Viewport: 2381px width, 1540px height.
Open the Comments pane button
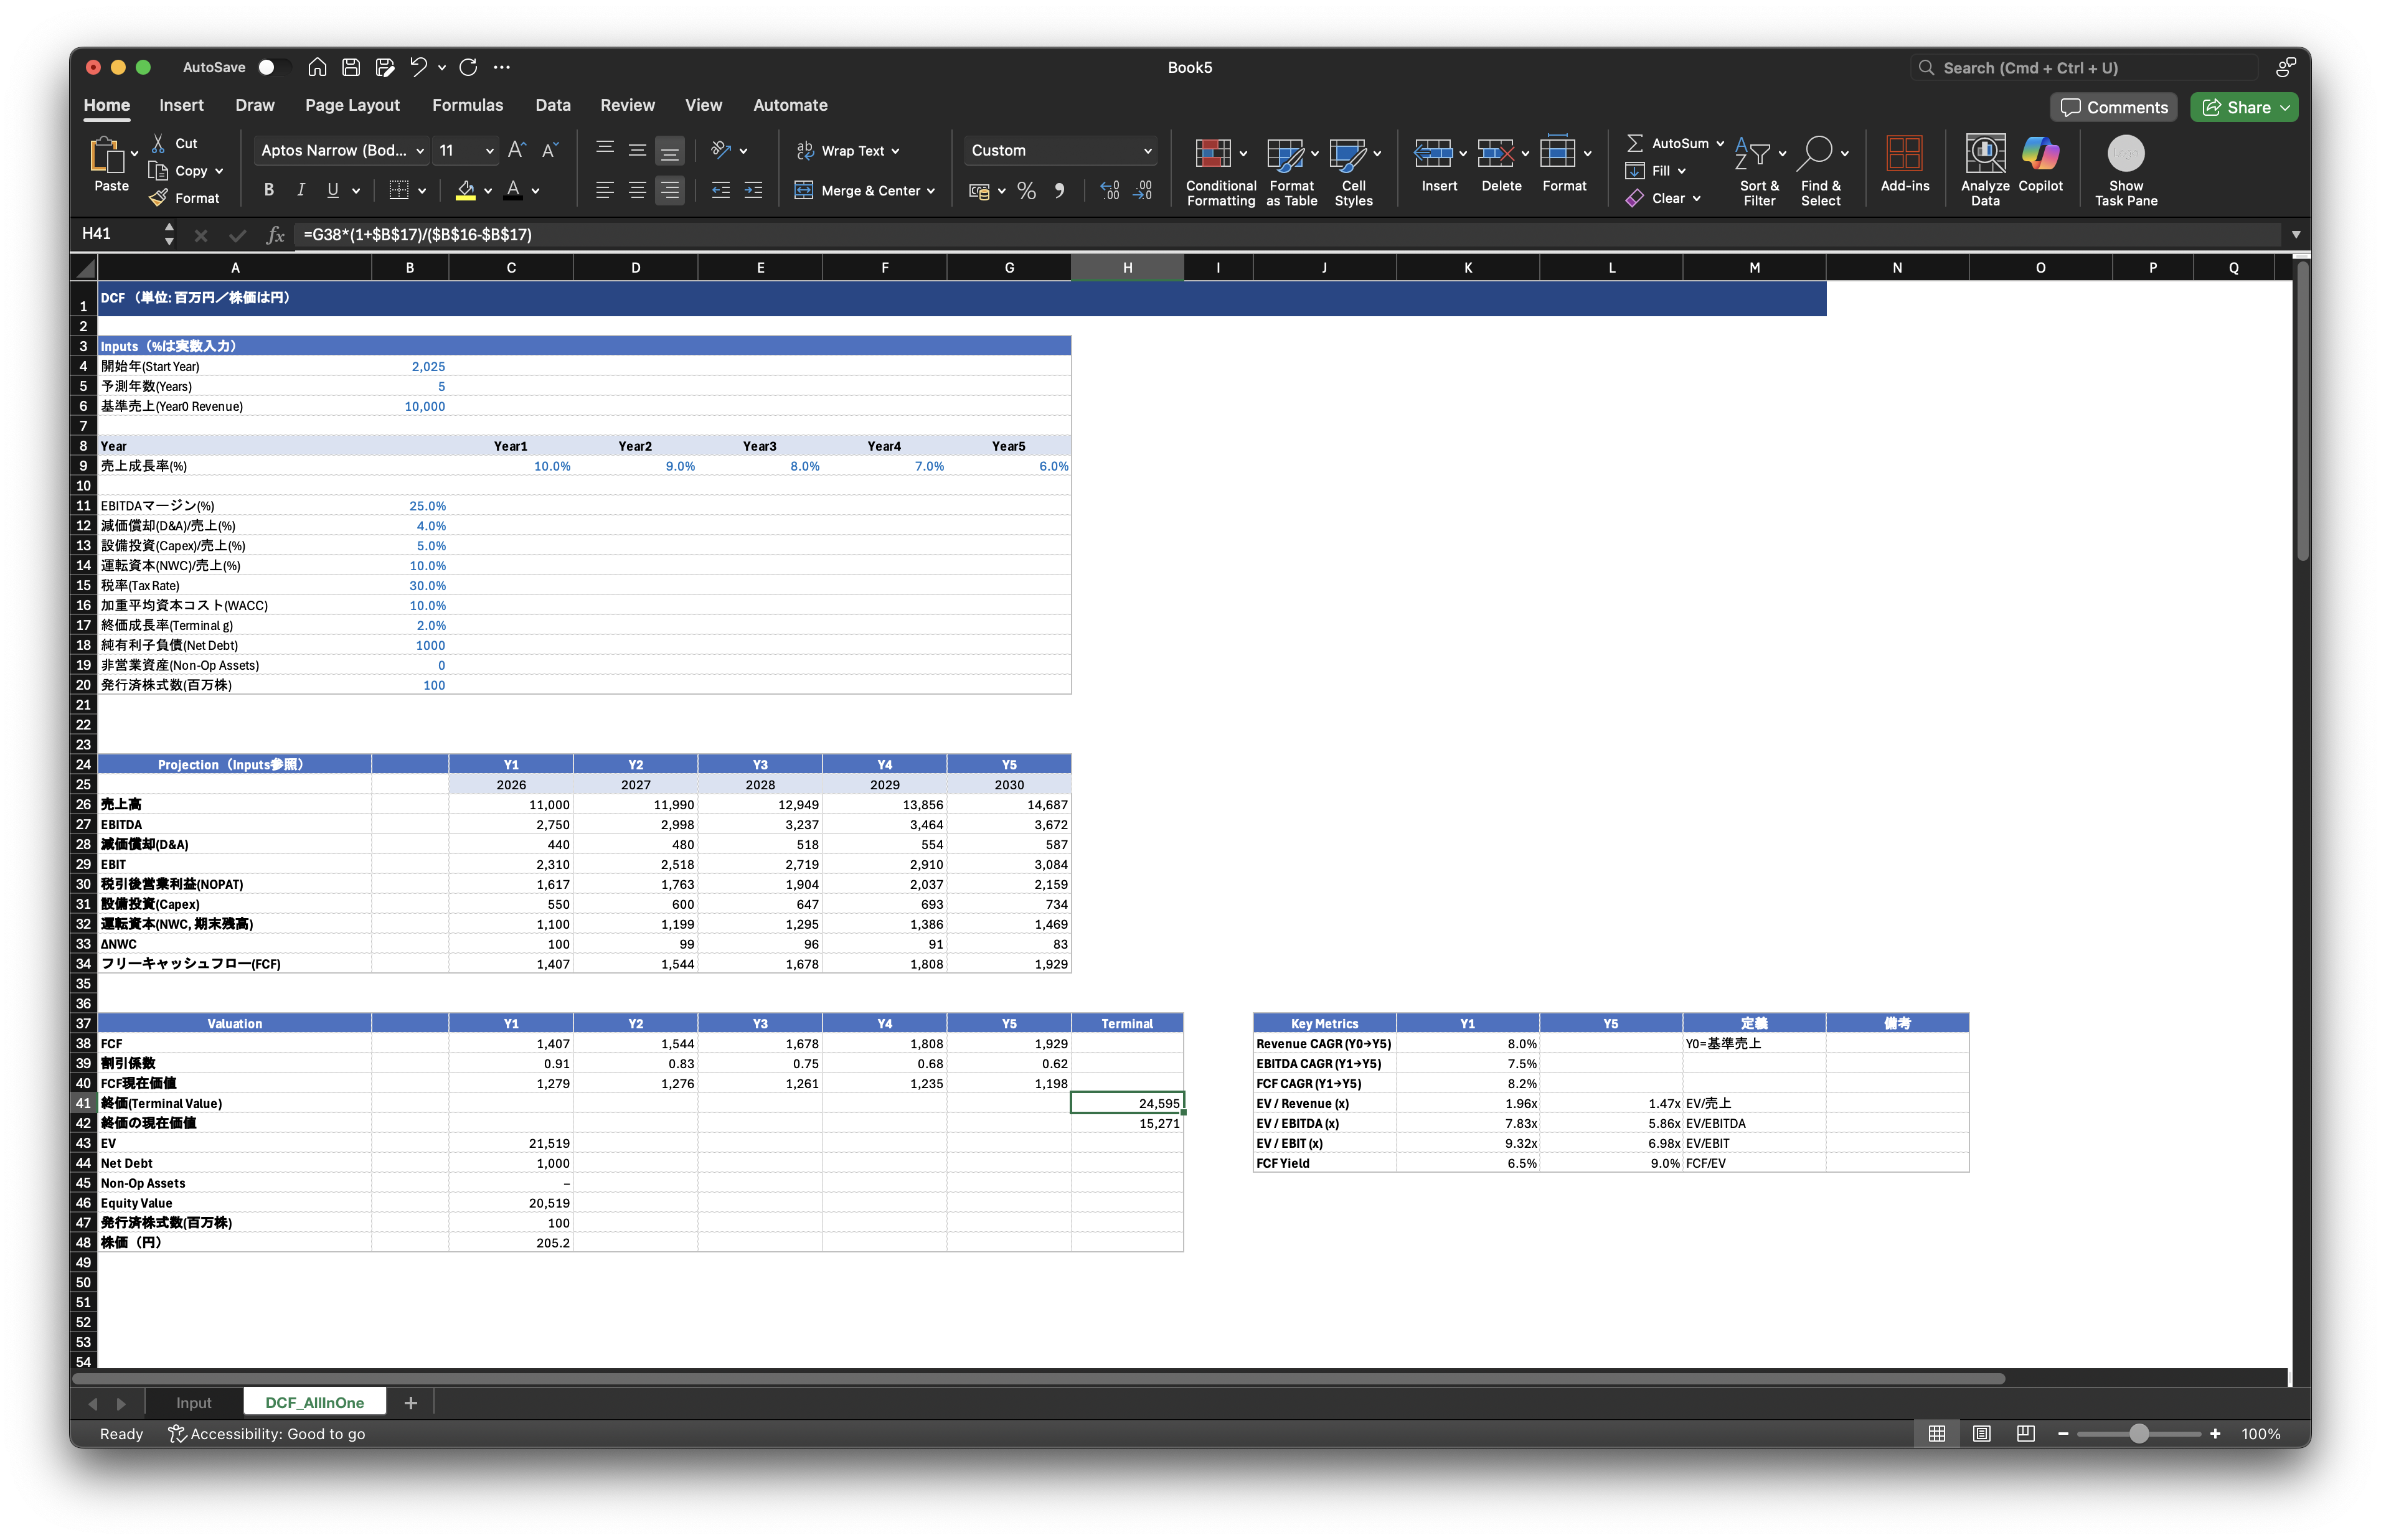(x=2113, y=107)
